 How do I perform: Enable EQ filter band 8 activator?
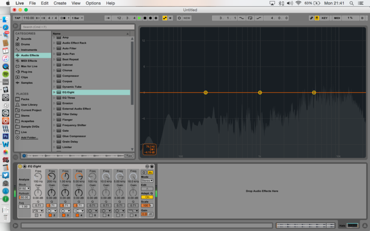(x=132, y=215)
